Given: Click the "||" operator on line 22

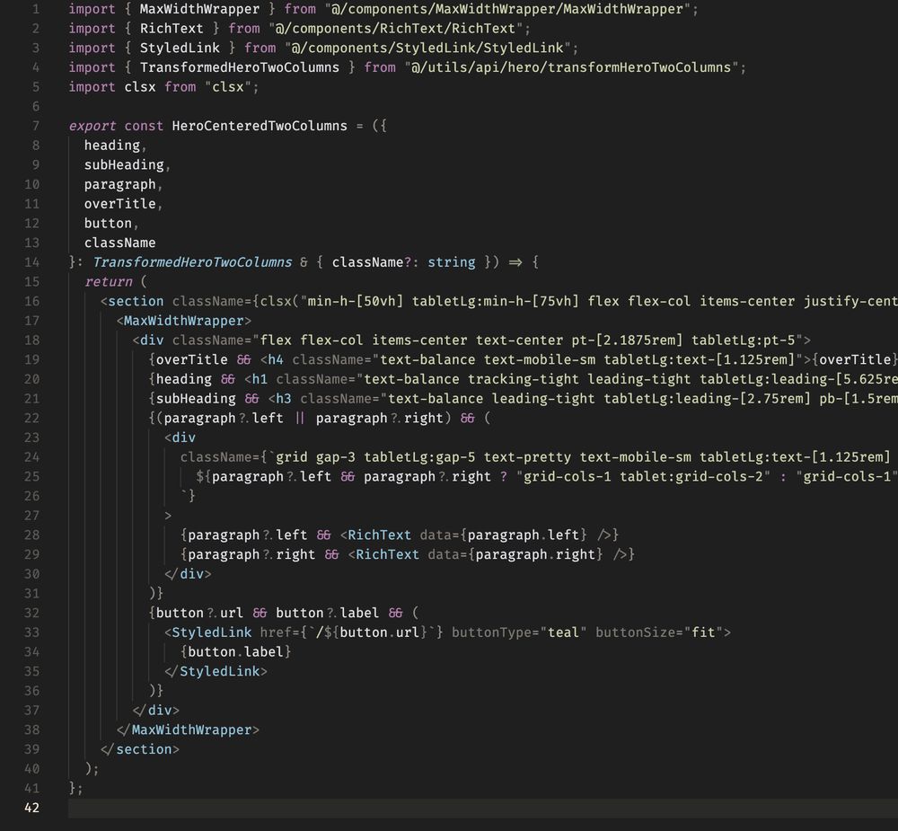Looking at the screenshot, I should pos(300,419).
